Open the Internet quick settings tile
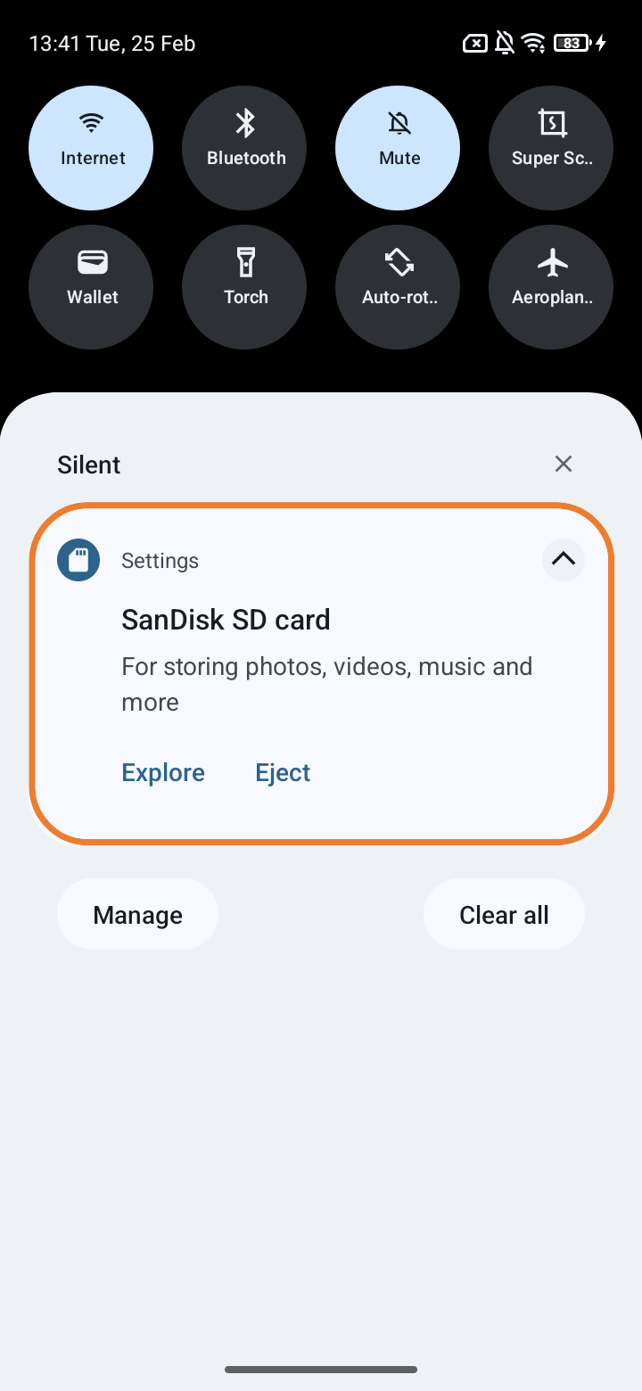This screenshot has height=1391, width=642. click(91, 147)
